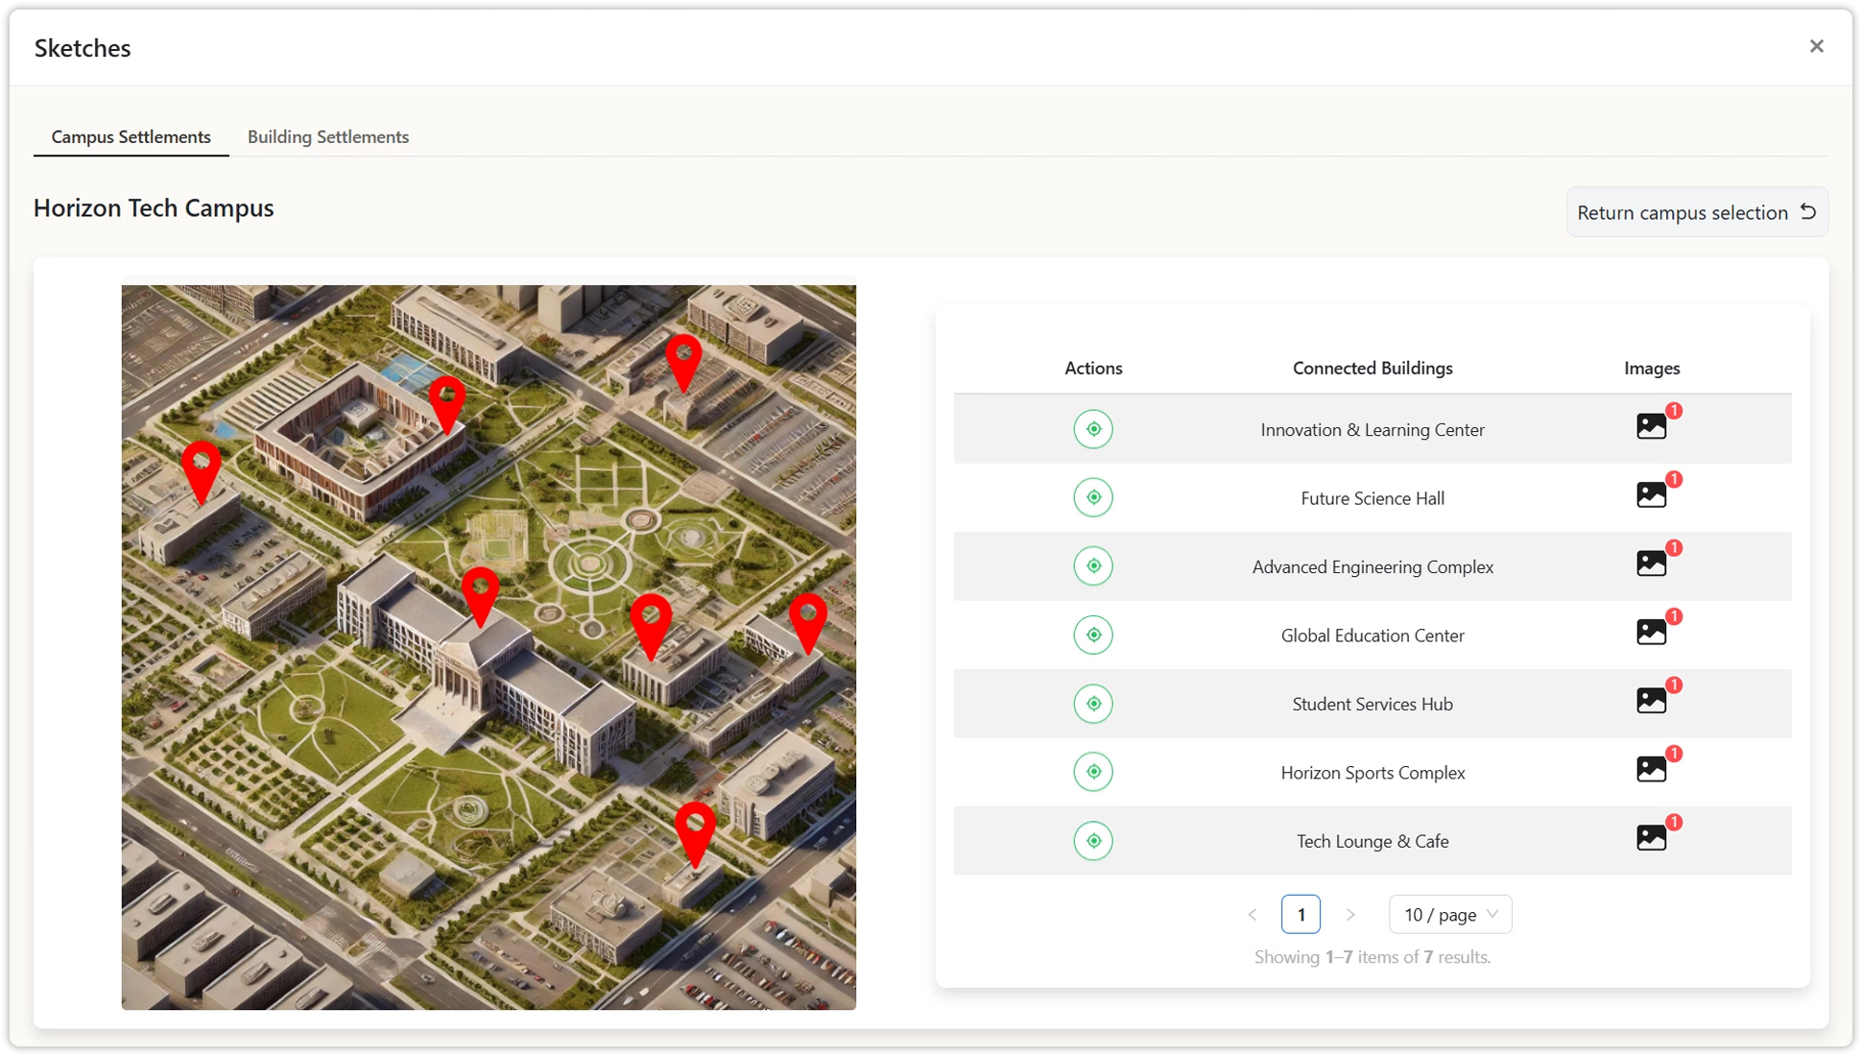Locate Horizon Sports Complex with target icon
This screenshot has height=1056, width=1862.
pyautogui.click(x=1093, y=772)
